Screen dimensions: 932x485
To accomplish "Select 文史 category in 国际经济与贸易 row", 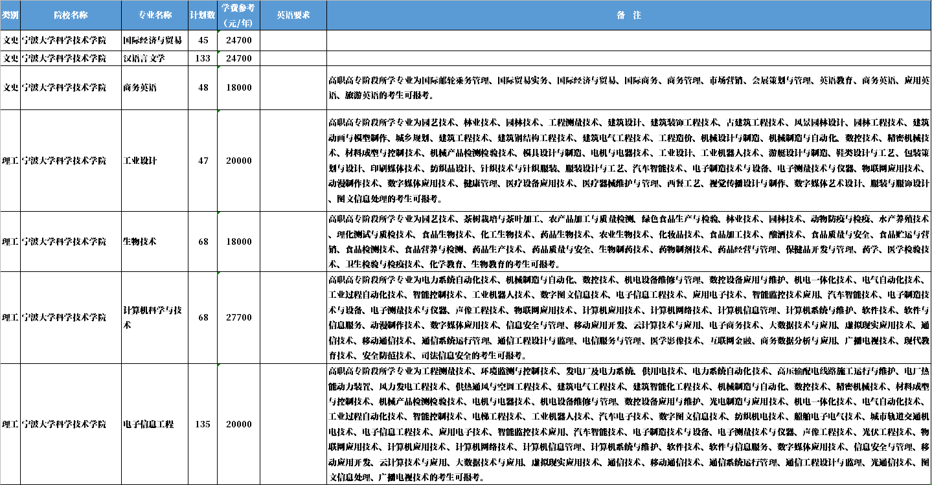I will pos(10,40).
